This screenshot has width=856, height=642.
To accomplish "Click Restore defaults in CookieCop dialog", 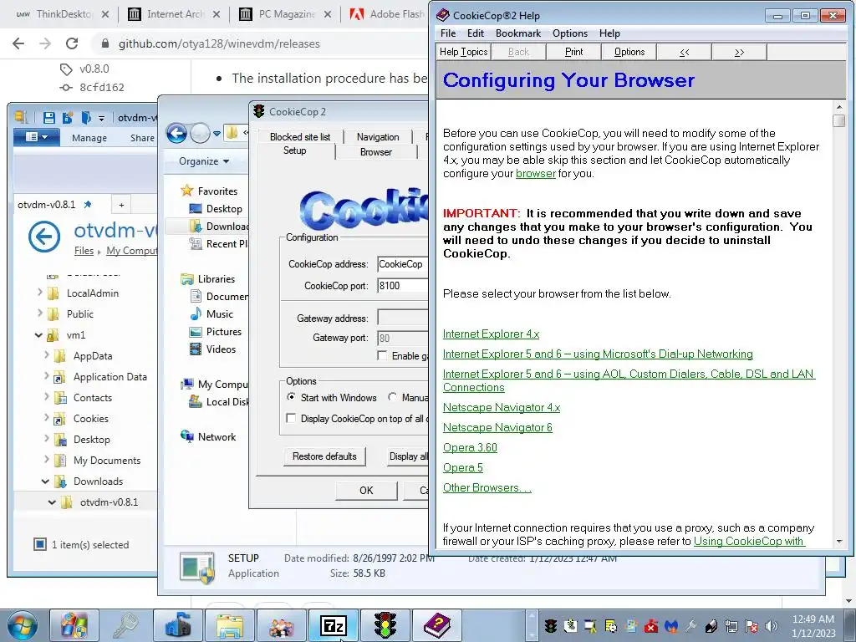I will tap(324, 456).
